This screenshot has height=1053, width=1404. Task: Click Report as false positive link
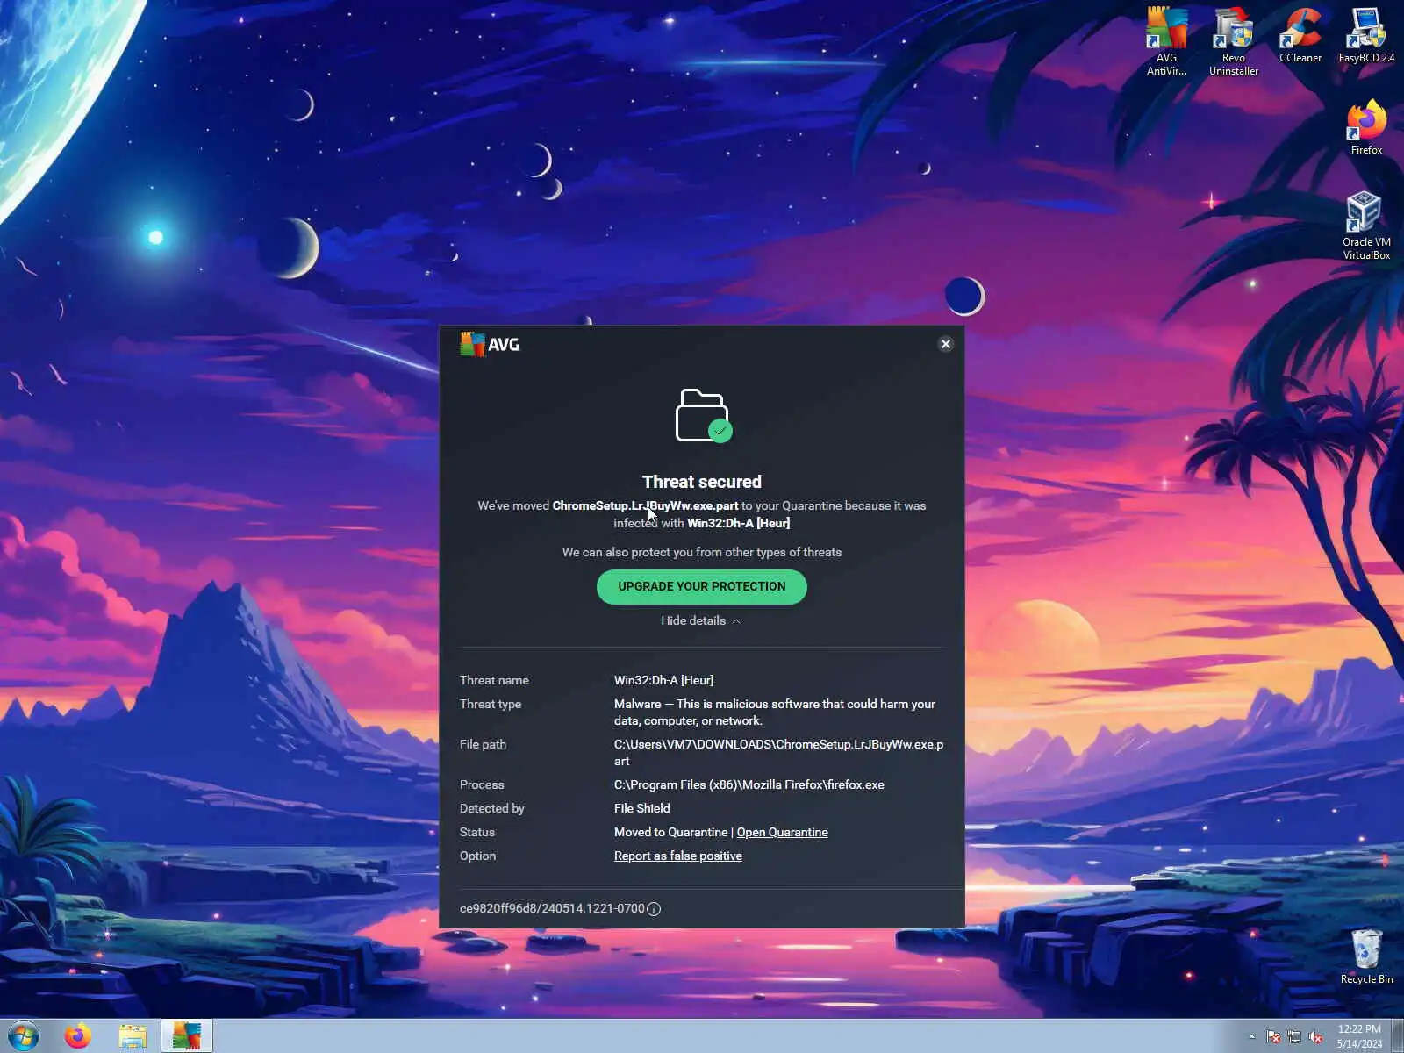click(x=678, y=856)
